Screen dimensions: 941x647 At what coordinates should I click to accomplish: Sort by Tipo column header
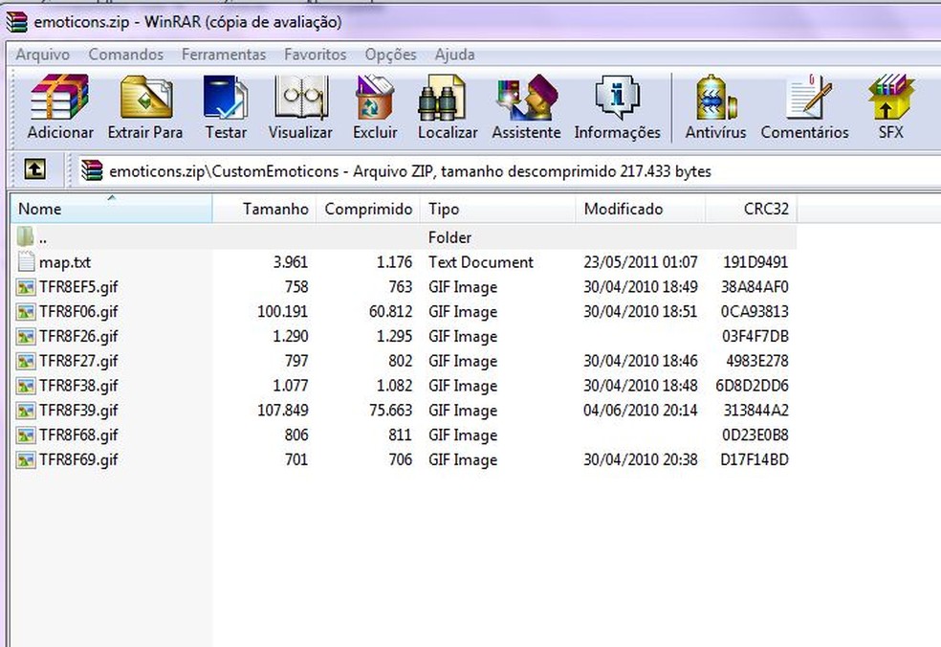click(497, 209)
